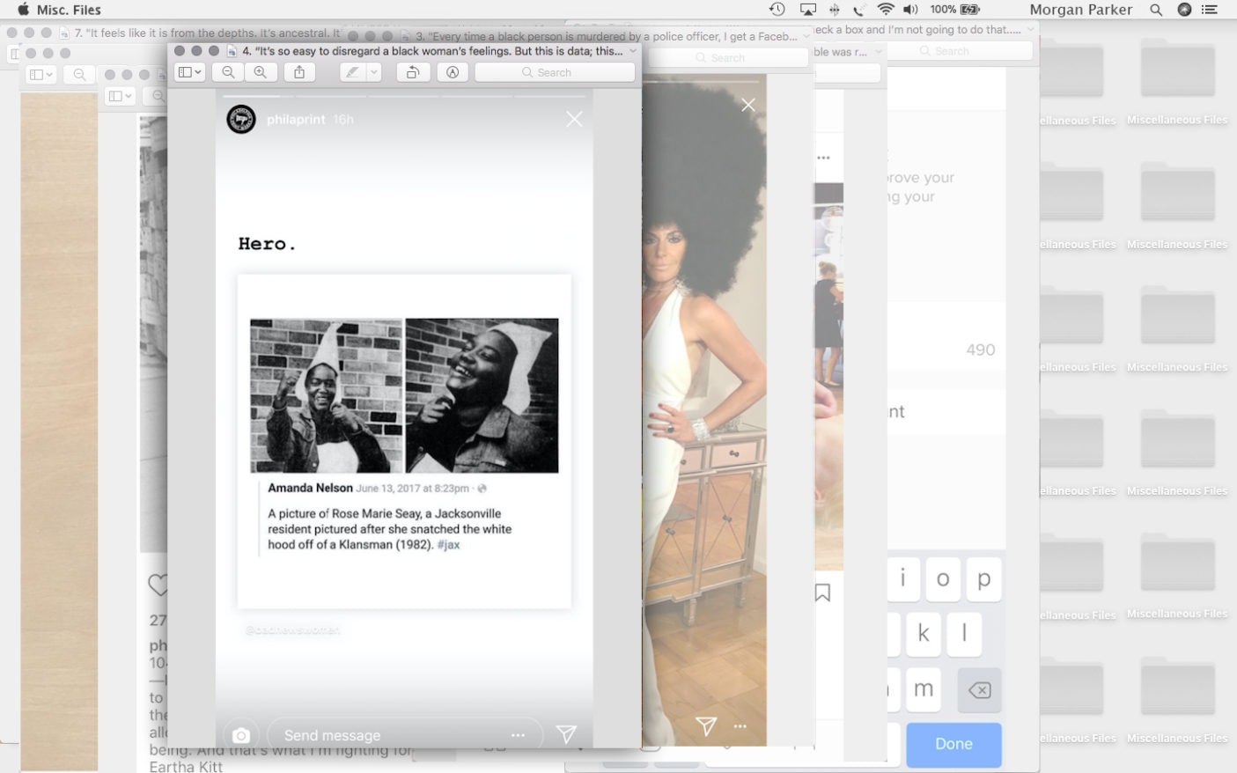Expand title chevron of window 4
Image resolution: width=1237 pixels, height=773 pixels.
tap(633, 51)
